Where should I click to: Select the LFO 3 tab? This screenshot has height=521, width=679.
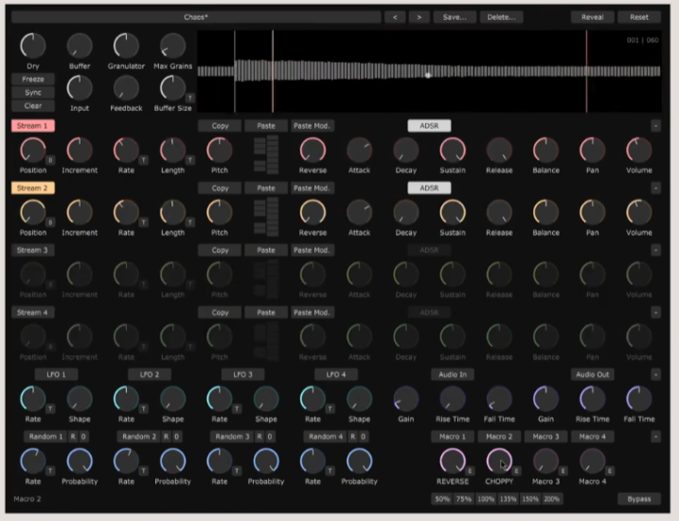243,374
